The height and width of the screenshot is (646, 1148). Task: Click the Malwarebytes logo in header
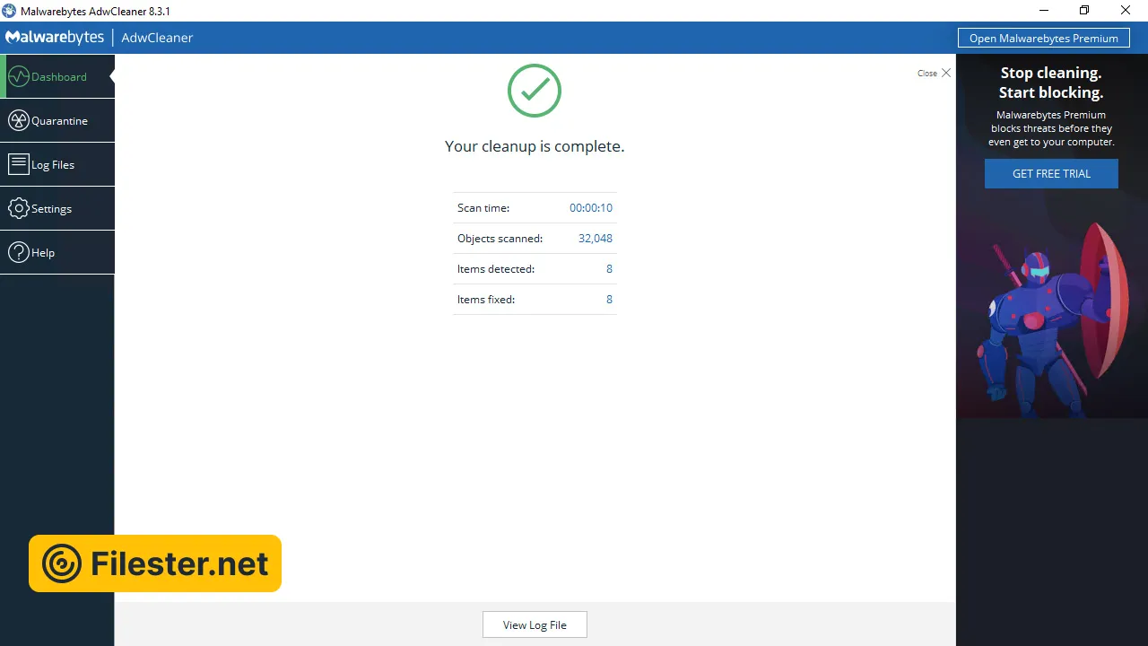pos(53,38)
